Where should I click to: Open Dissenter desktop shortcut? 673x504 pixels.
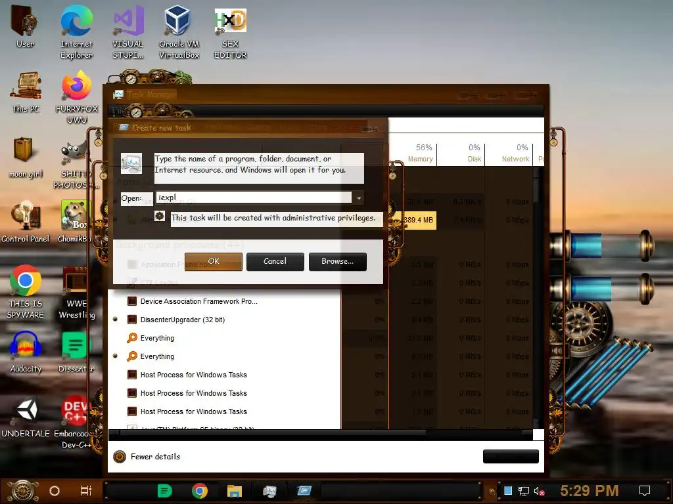coord(76,352)
